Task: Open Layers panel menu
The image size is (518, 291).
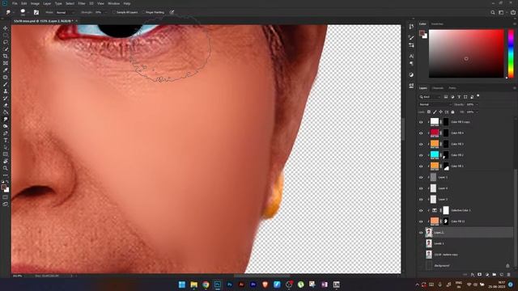Action: pos(514,88)
